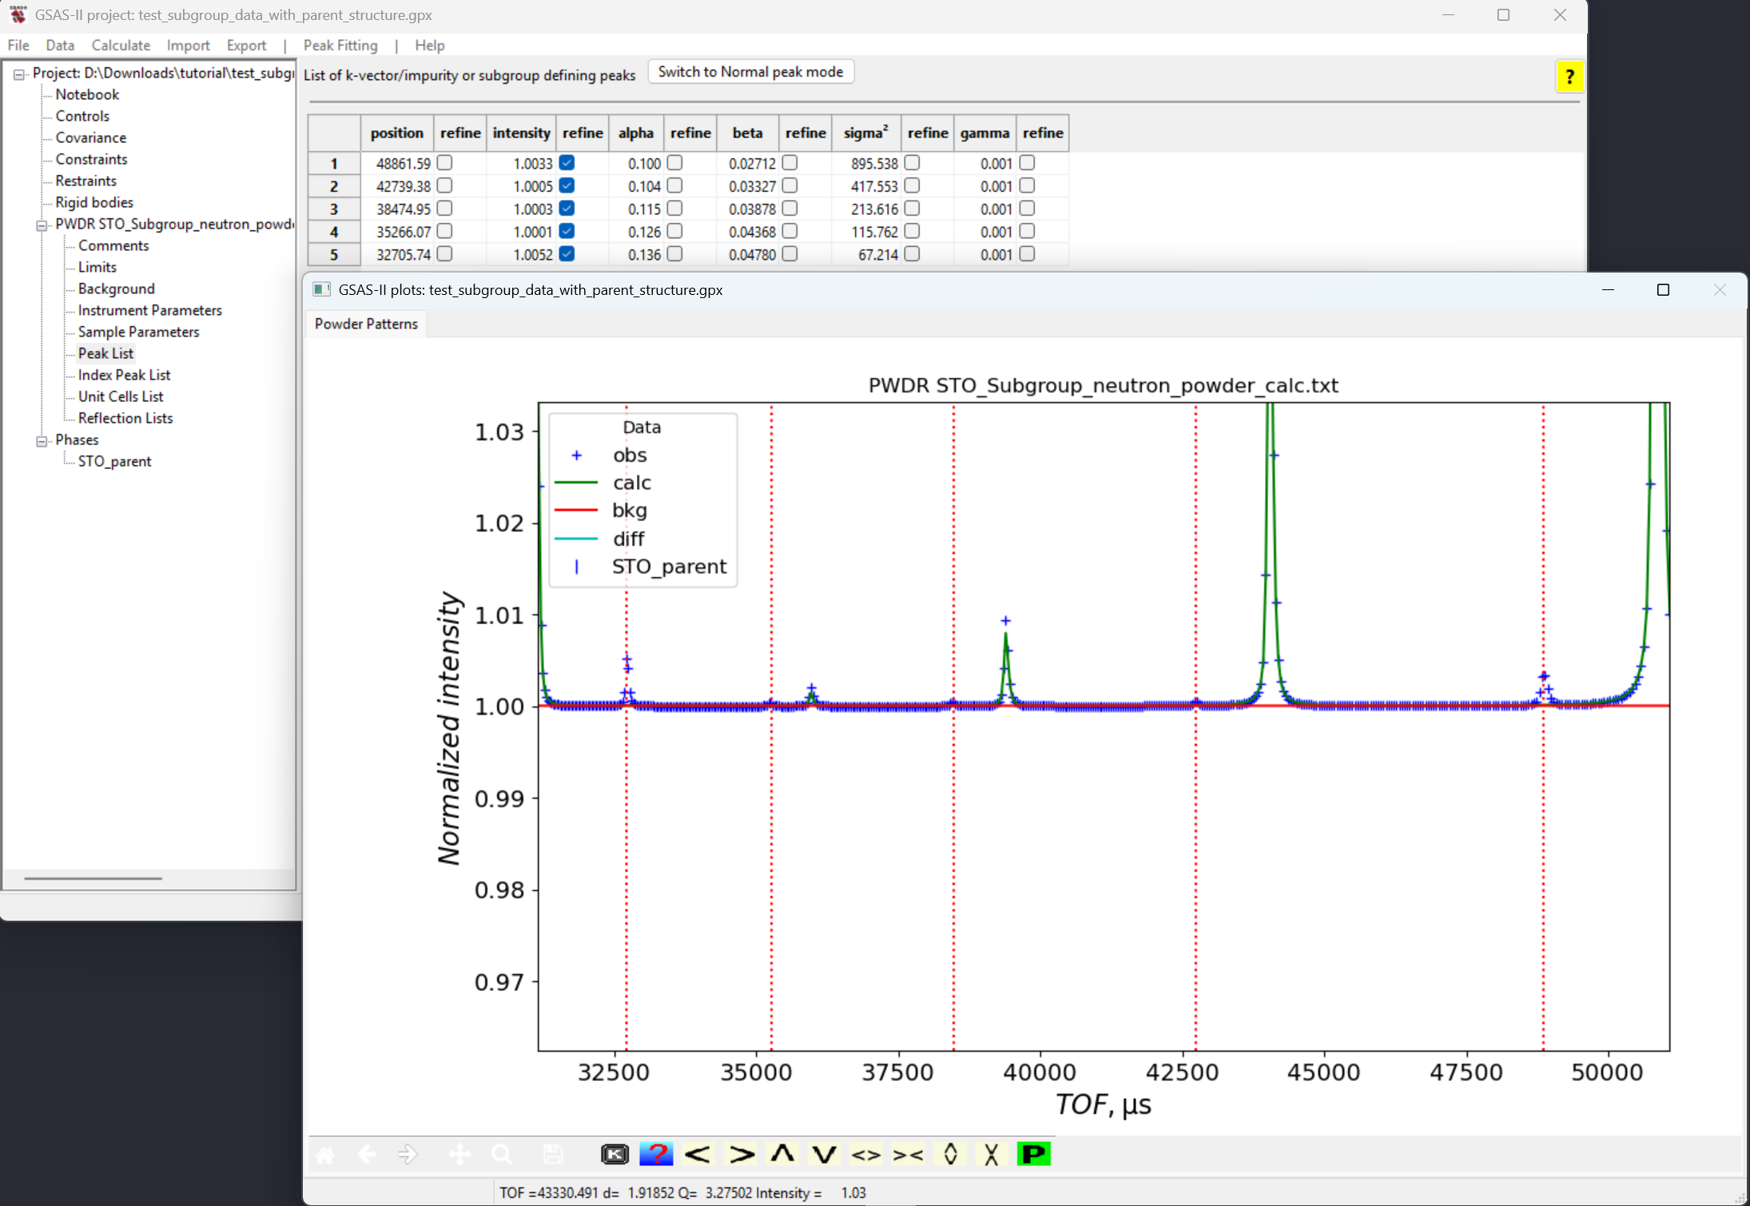Enable refine for intensity of peak 1
The width and height of the screenshot is (1750, 1206).
click(x=567, y=162)
